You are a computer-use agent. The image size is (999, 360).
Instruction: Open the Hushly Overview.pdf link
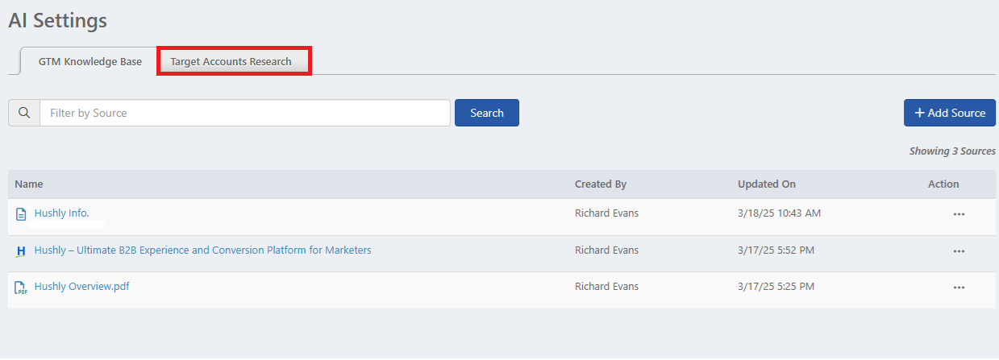click(x=81, y=287)
